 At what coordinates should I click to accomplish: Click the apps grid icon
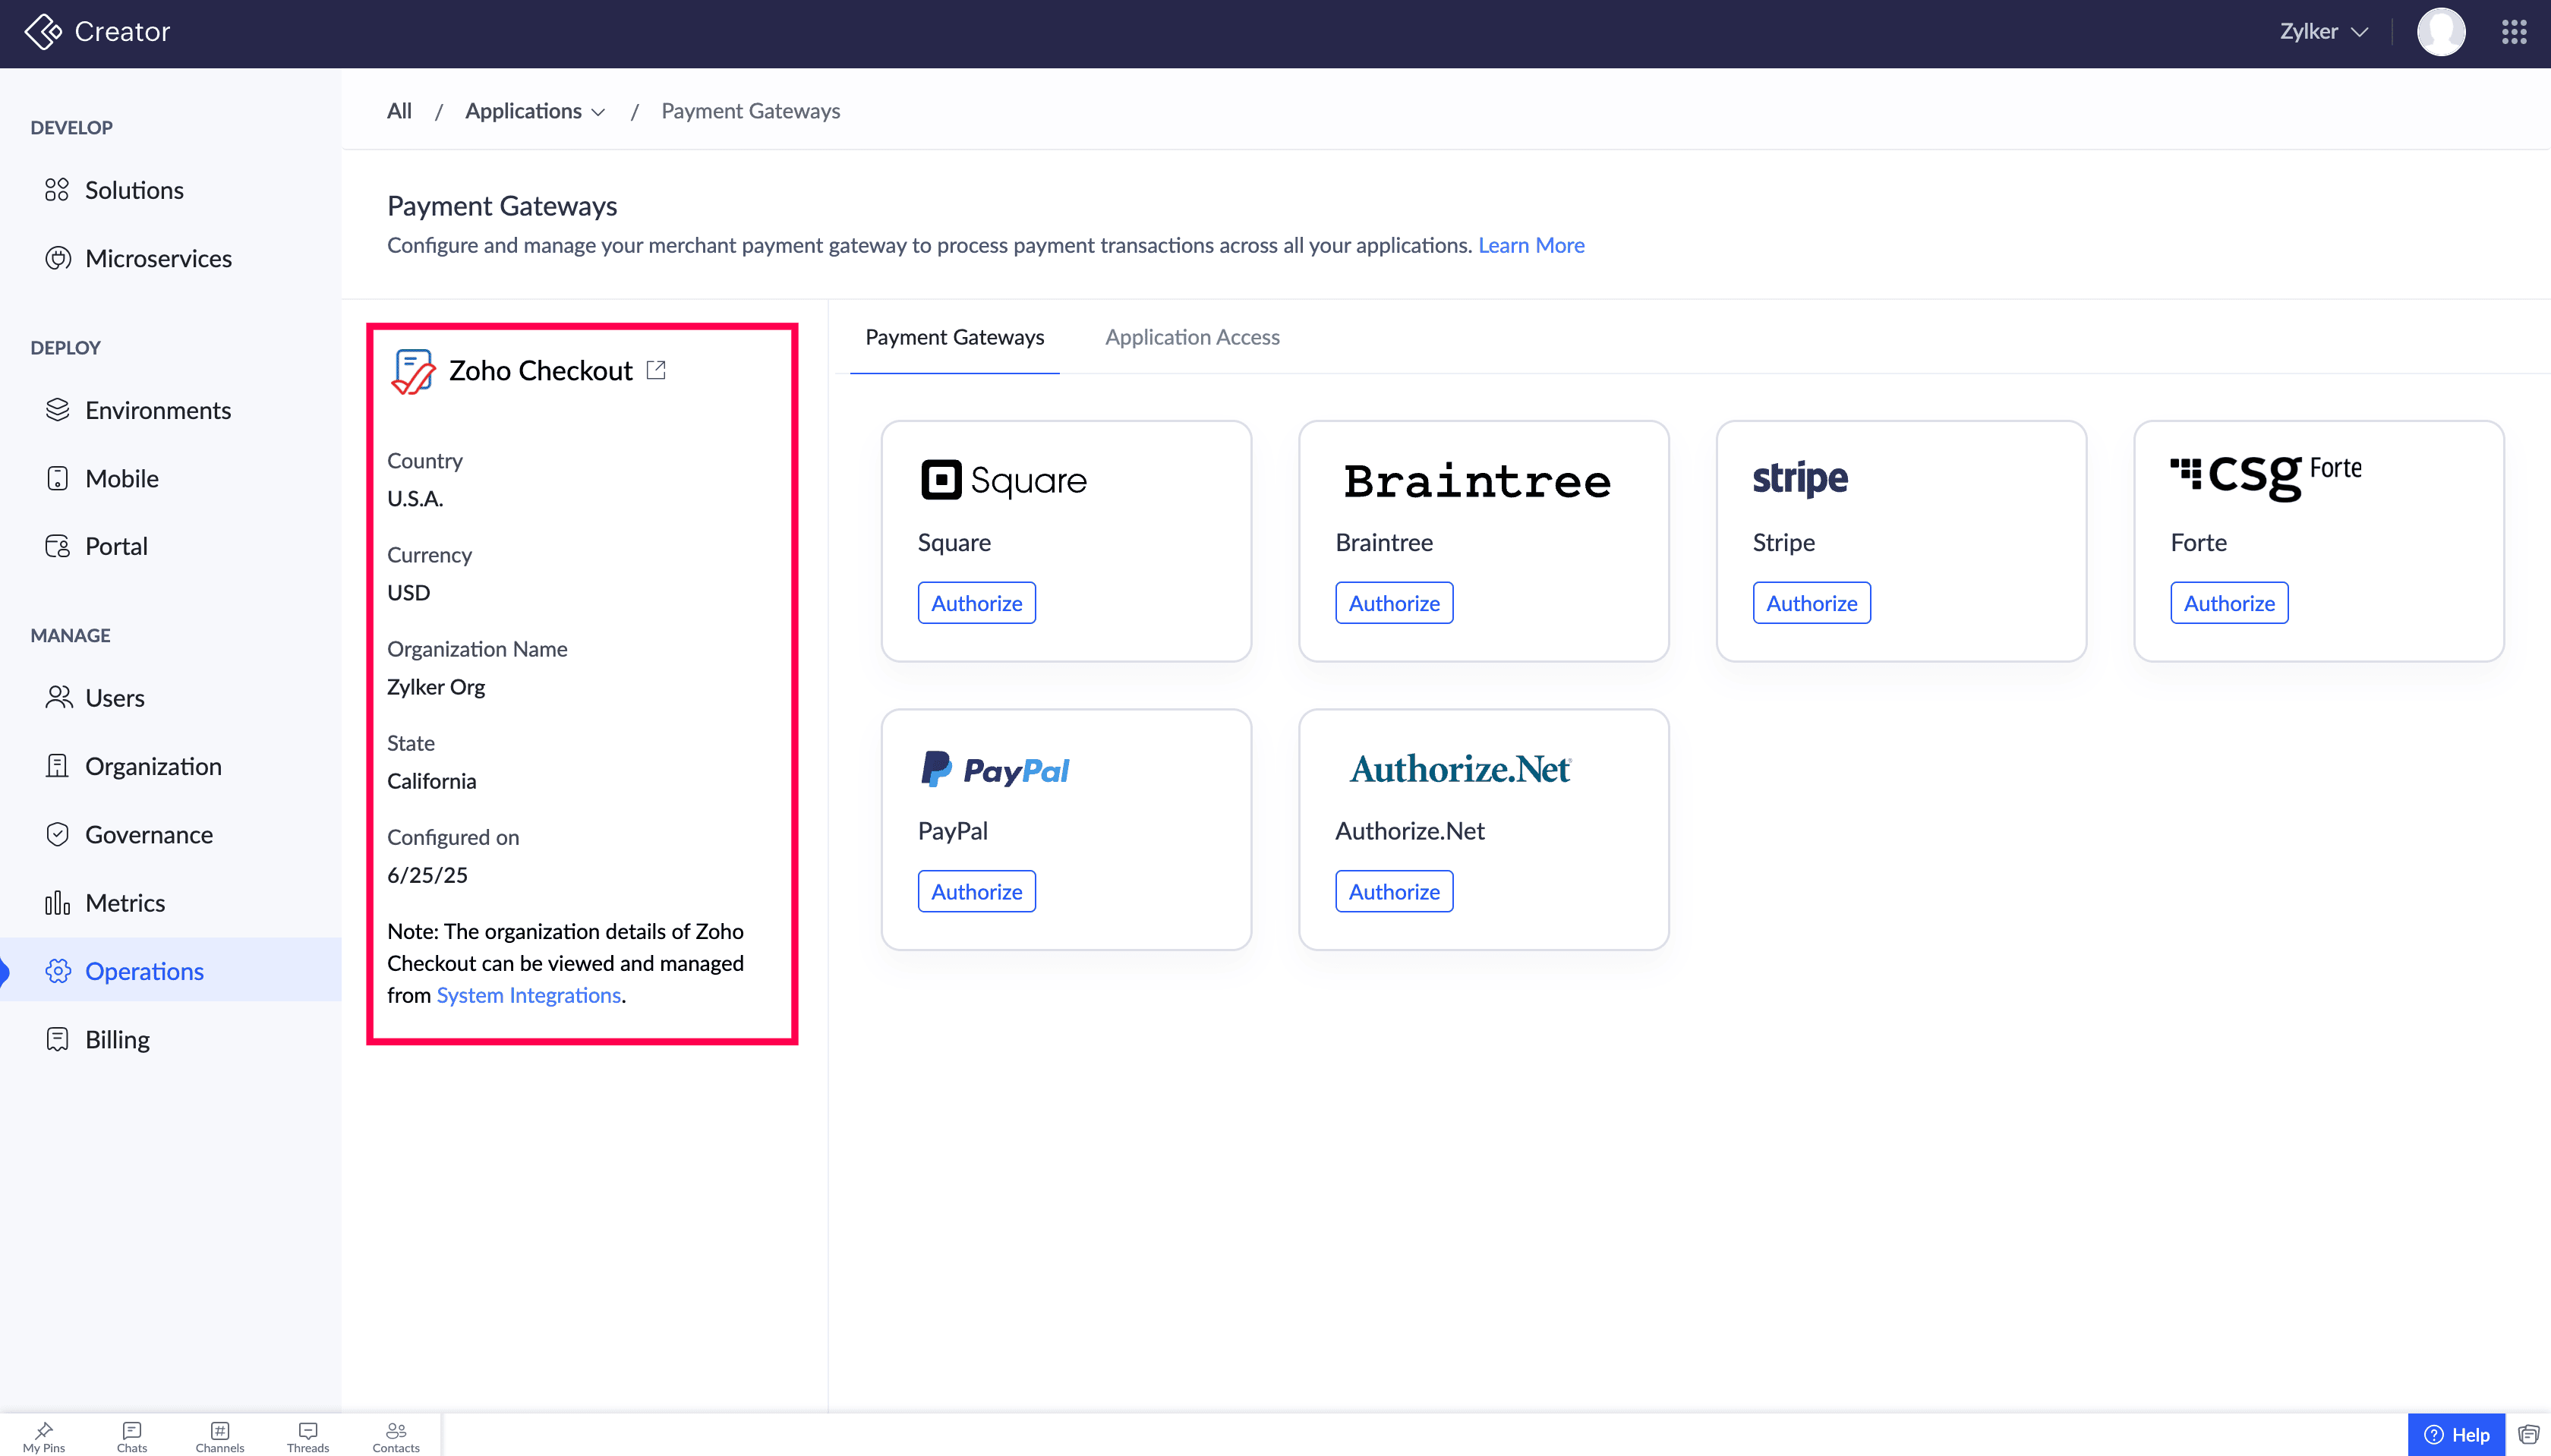click(x=2514, y=32)
